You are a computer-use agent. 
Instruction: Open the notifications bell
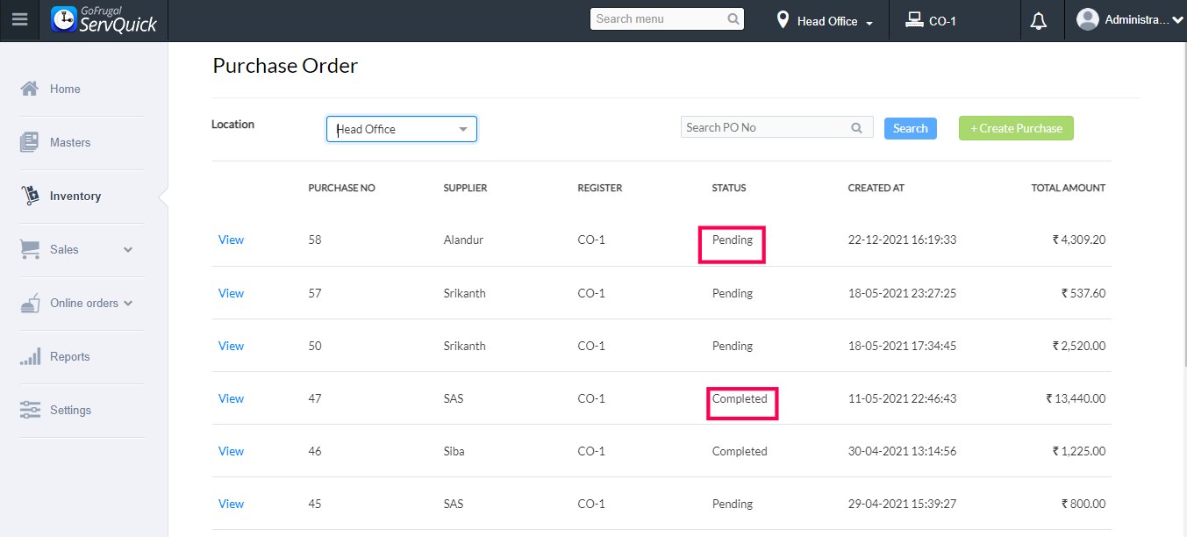pyautogui.click(x=1039, y=21)
